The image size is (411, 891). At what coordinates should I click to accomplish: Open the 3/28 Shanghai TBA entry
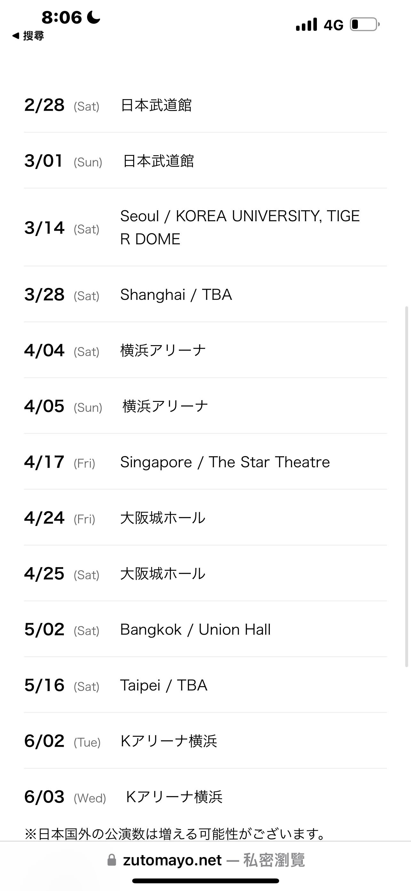click(205, 295)
